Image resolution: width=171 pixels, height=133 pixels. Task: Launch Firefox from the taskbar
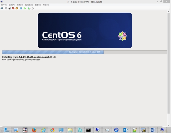point(34,130)
